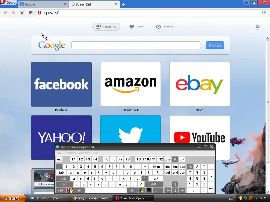Toggle the left ctrl key
270x202 pixels.
(60, 190)
